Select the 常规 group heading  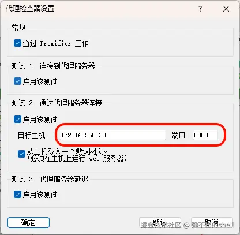tap(18, 28)
